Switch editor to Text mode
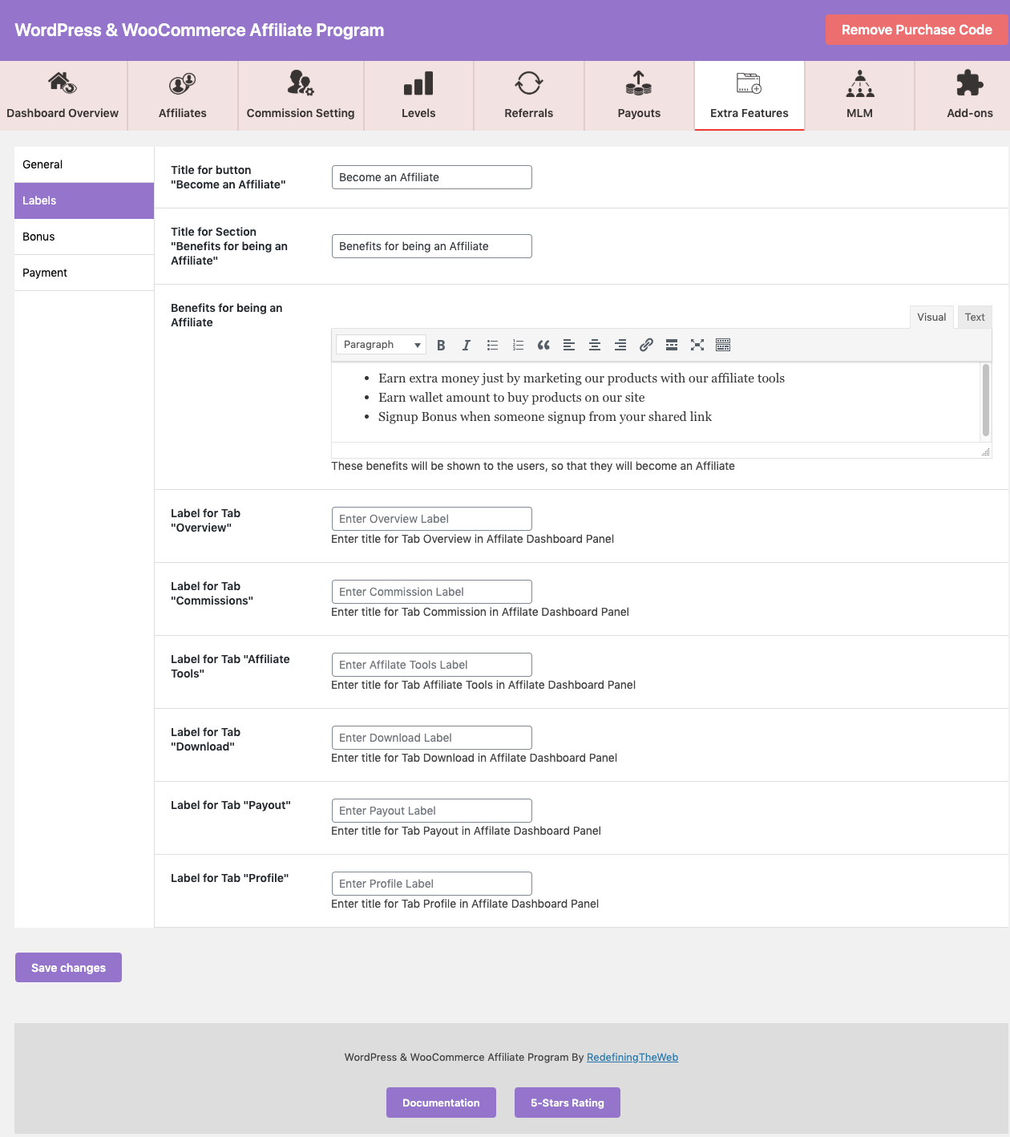 975,317
